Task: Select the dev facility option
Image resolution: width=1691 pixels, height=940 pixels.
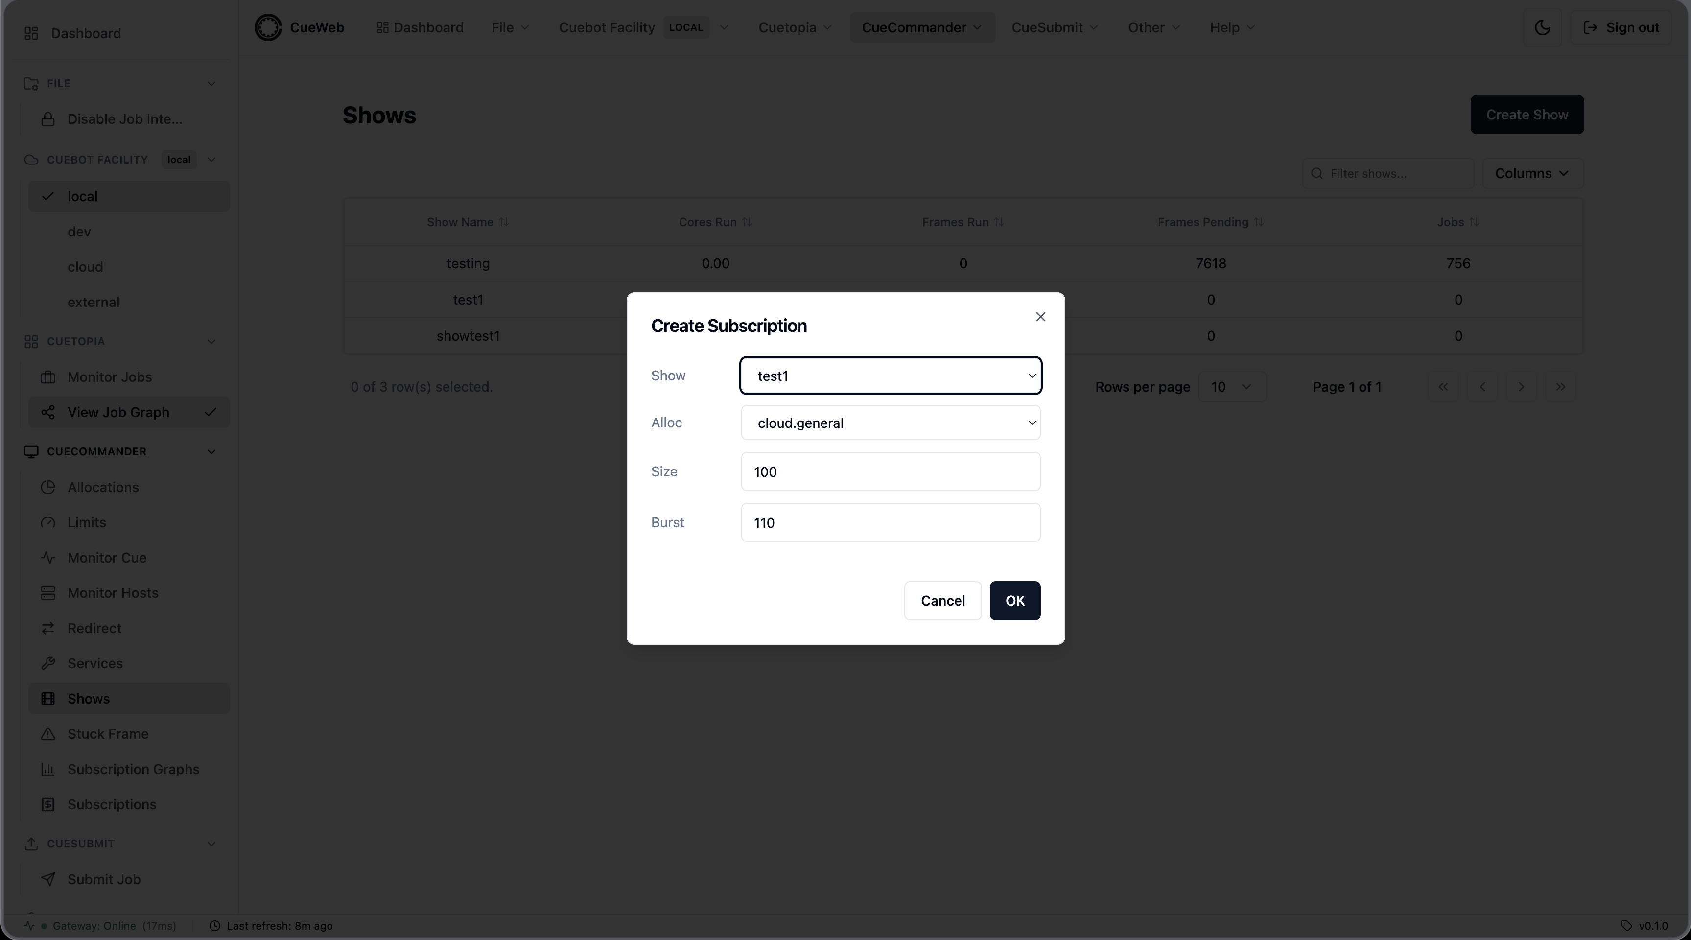Action: (129, 233)
